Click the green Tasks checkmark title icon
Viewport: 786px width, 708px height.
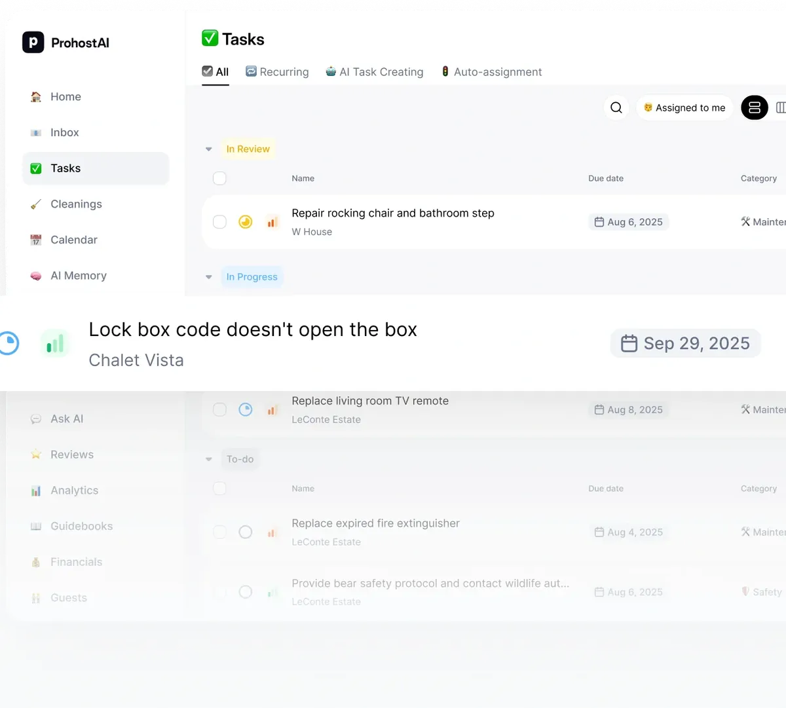point(210,39)
